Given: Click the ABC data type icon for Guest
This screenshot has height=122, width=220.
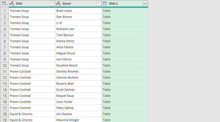Looking at the screenshot, I should (x=59, y=3).
